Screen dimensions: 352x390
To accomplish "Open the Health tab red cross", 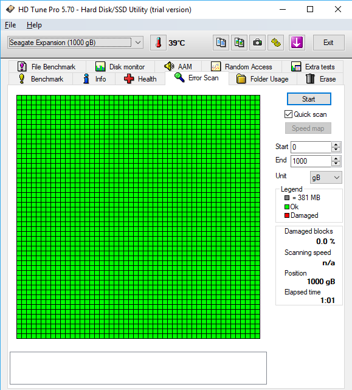I will coord(129,79).
